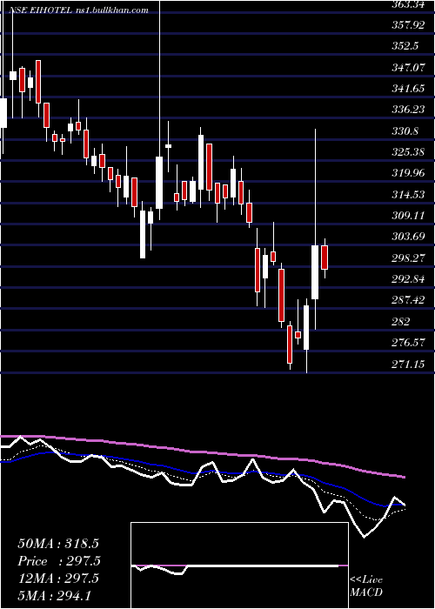Image resolution: width=435 pixels, height=609 pixels.
Task: Click the Price : 297.5 readout
Action: pyautogui.click(x=59, y=561)
